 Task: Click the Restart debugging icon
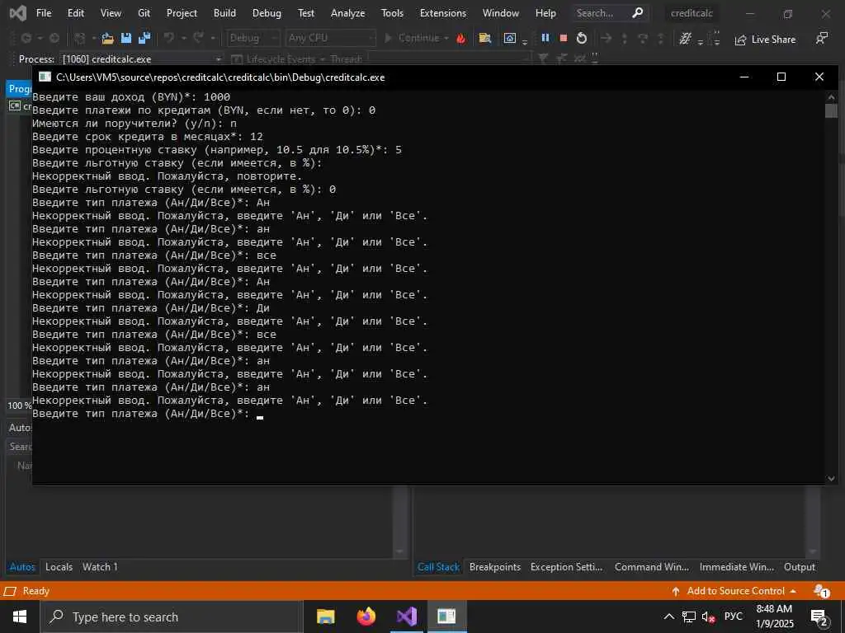(x=582, y=38)
